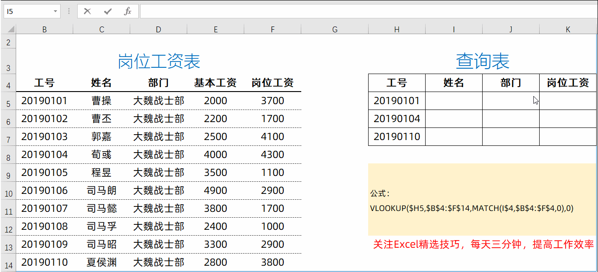Click the name cell 荀彧

click(x=101, y=155)
